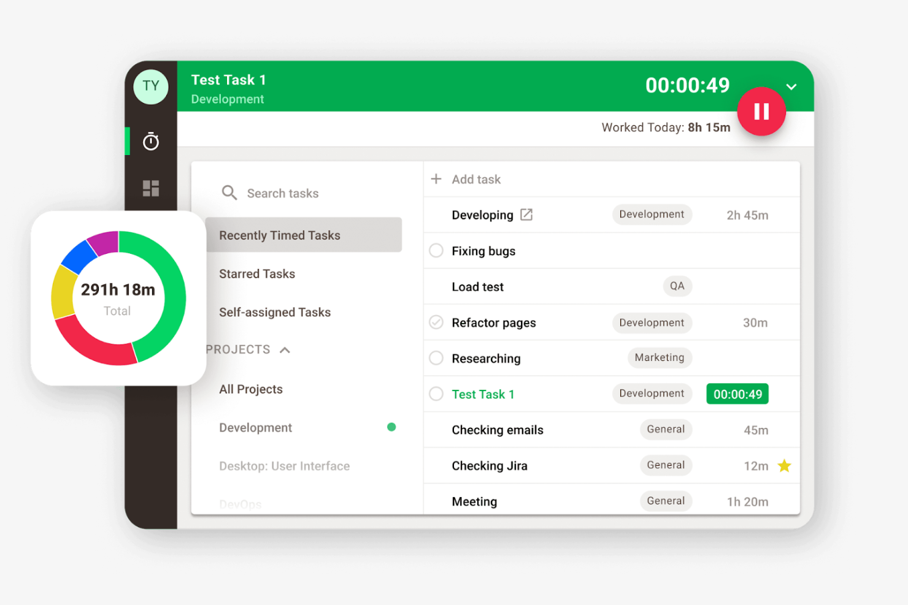This screenshot has height=605, width=908.
Task: Collapse the PROJECTS section
Action: [x=285, y=349]
